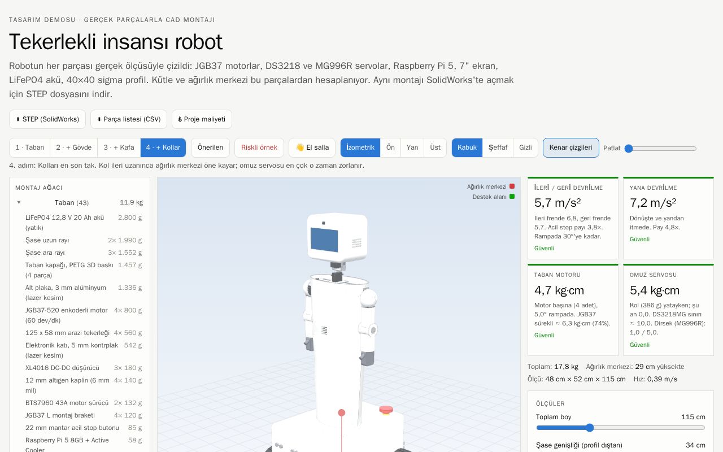The height and width of the screenshot is (452, 723).
Task: Click the Omuz servosu card
Action: click(668, 310)
